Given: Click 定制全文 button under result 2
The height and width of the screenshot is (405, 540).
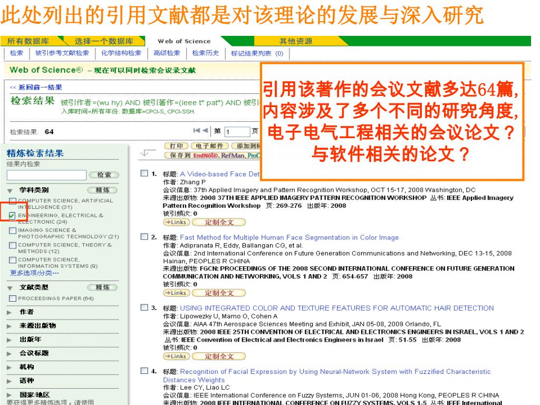Looking at the screenshot, I should pyautogui.click(x=219, y=293).
